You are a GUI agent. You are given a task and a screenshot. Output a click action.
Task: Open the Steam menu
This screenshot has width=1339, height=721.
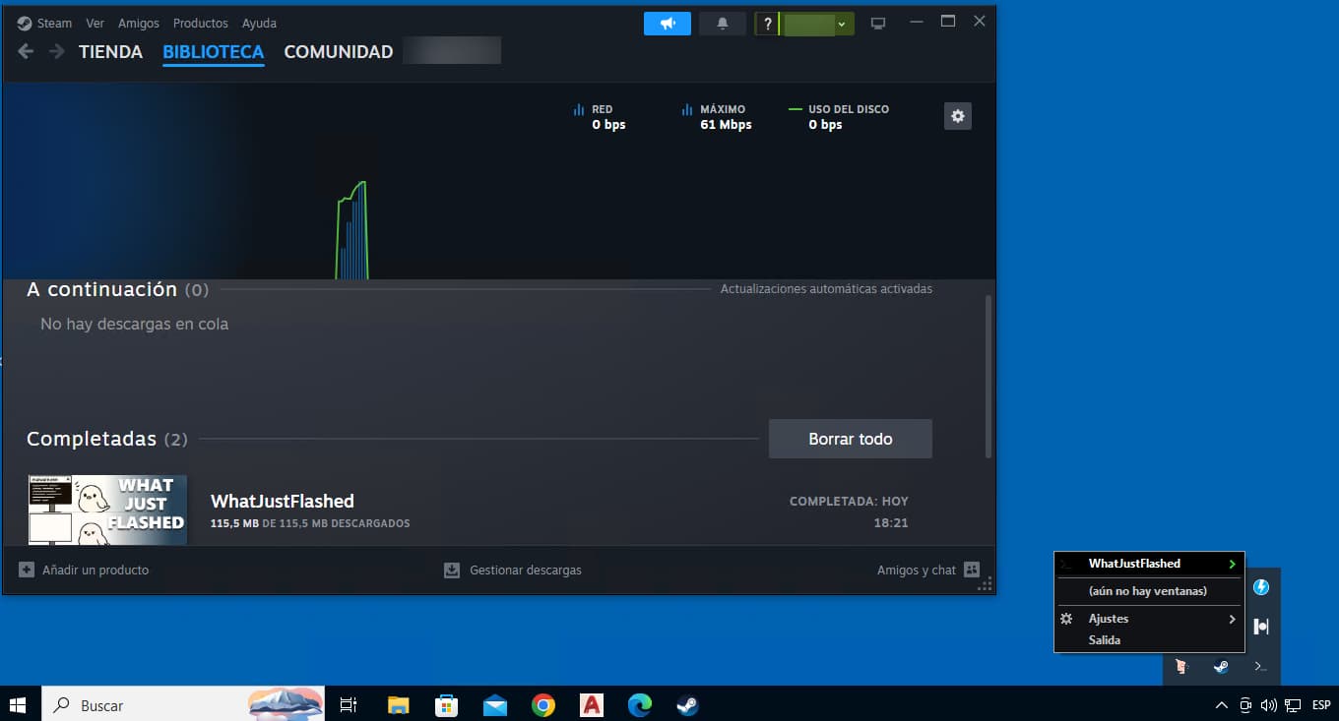[x=54, y=23]
